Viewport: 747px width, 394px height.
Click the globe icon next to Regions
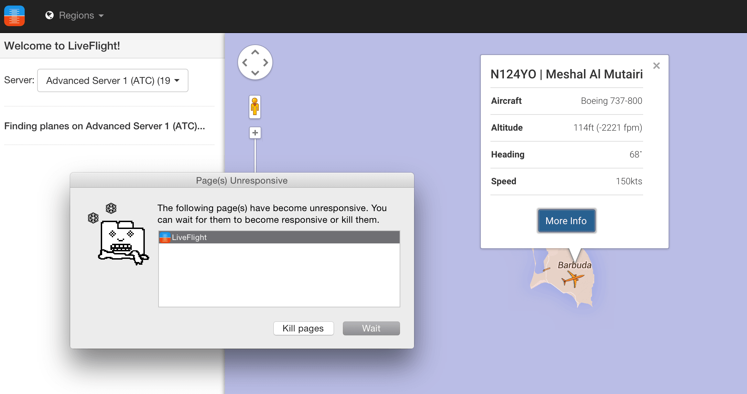point(50,15)
